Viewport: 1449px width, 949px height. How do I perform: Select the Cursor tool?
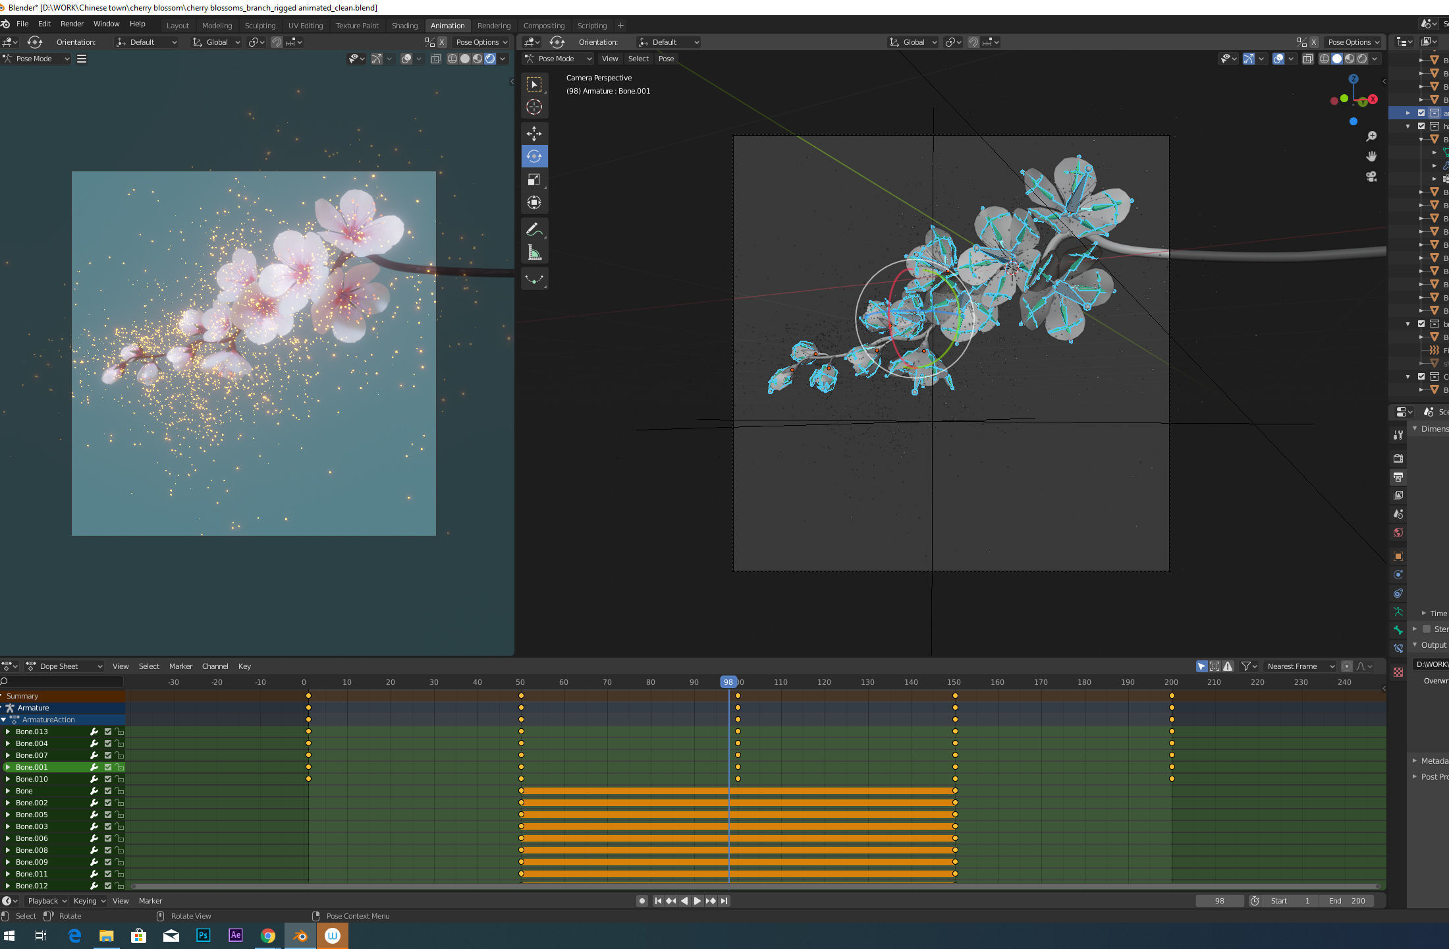point(534,107)
